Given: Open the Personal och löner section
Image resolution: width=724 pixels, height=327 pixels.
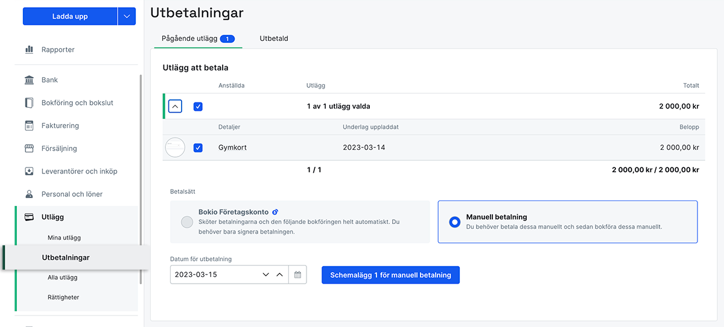Looking at the screenshot, I should (x=72, y=194).
